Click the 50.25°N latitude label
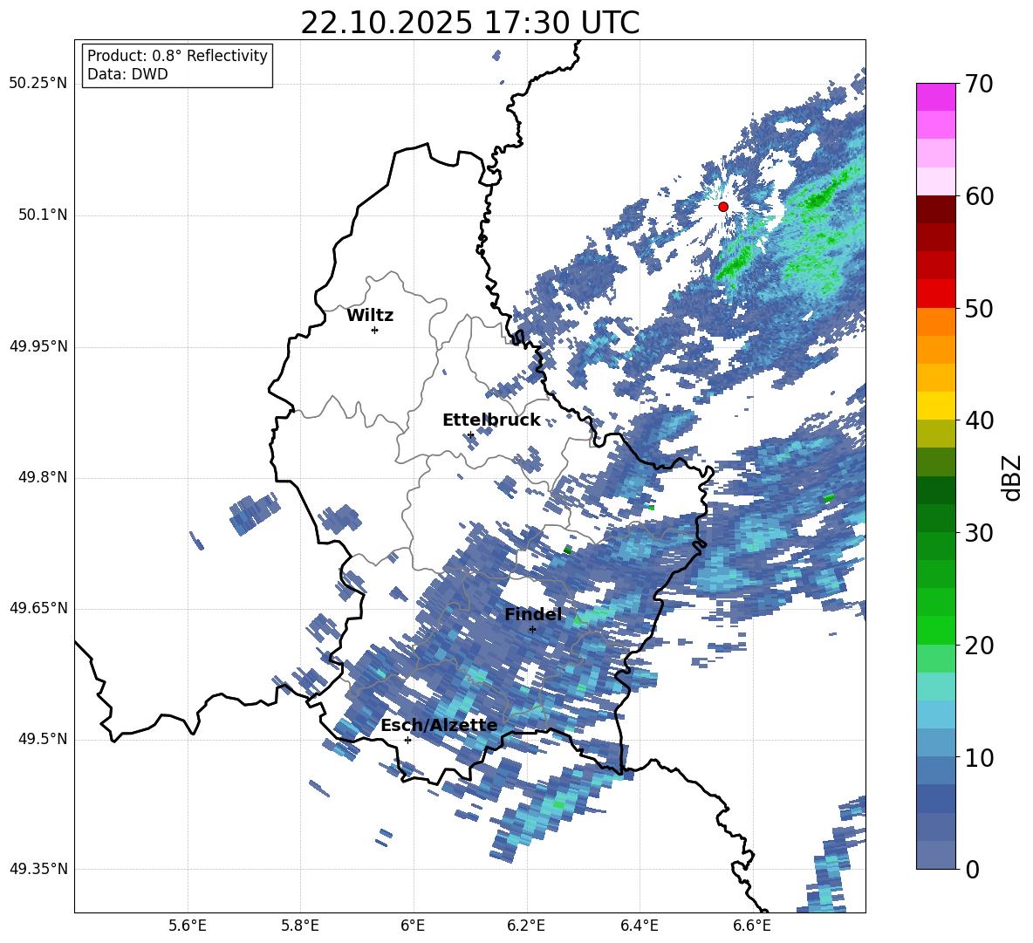 click(x=38, y=84)
